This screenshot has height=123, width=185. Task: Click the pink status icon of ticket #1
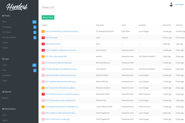43,69
